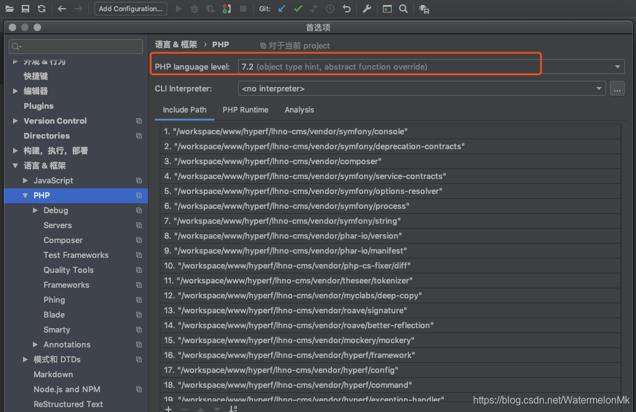Click the settings search input field
This screenshot has width=636, height=412.
click(76, 47)
